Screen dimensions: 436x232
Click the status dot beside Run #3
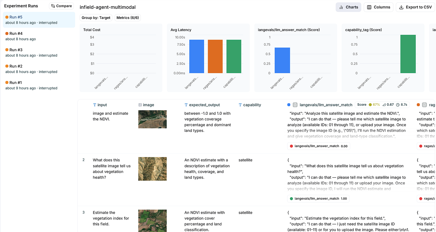[x=7, y=50]
